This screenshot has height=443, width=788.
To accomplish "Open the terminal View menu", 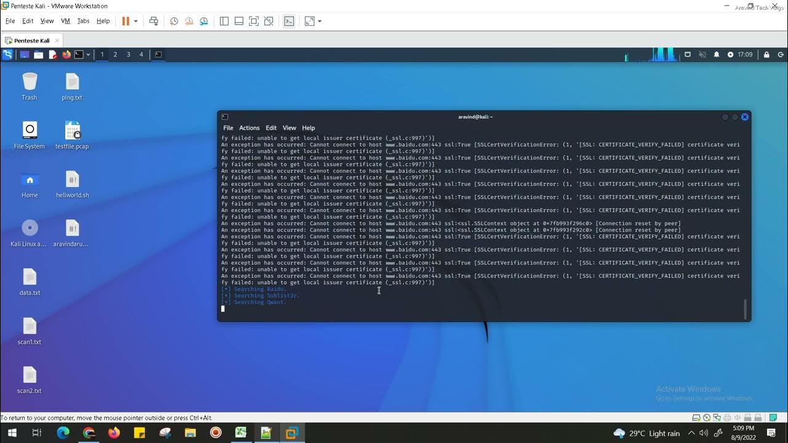I will [289, 128].
